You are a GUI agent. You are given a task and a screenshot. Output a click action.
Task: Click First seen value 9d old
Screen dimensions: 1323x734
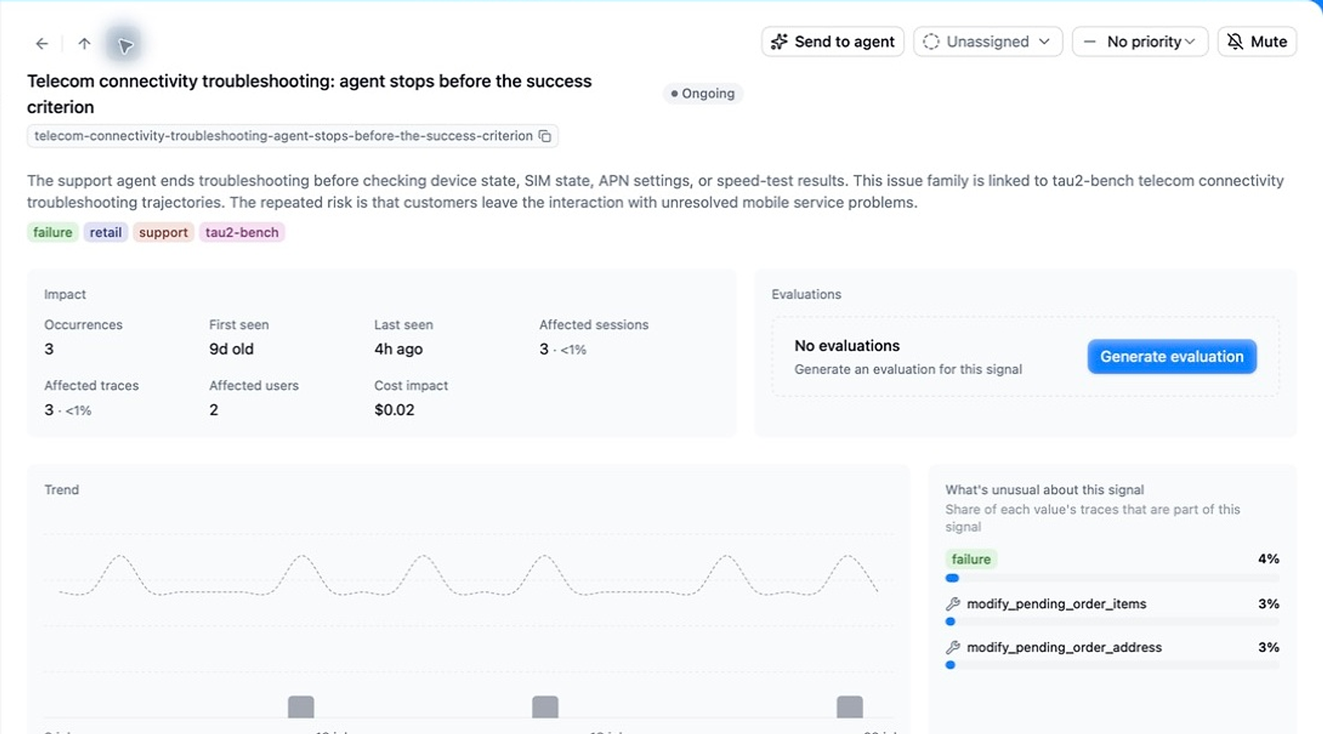tap(231, 349)
